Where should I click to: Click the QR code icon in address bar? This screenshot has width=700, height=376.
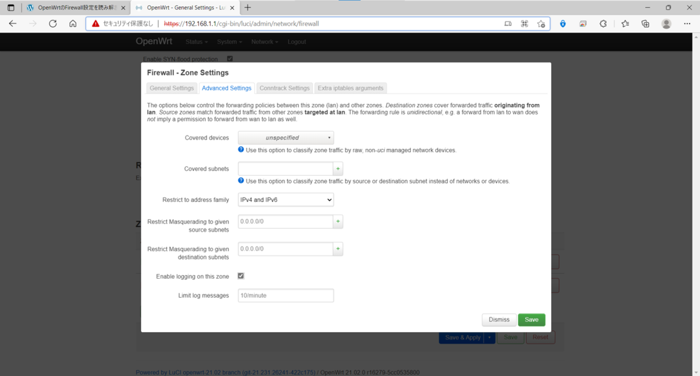coord(524,24)
